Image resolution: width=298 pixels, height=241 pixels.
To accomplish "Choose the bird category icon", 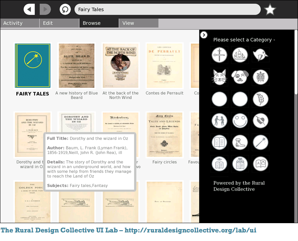I will tap(261, 55).
